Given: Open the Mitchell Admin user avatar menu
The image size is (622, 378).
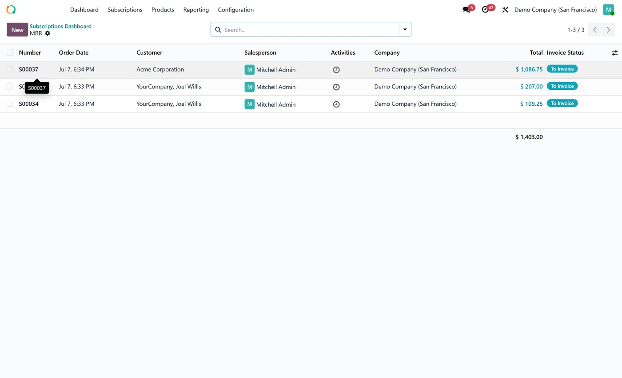Looking at the screenshot, I should [608, 10].
